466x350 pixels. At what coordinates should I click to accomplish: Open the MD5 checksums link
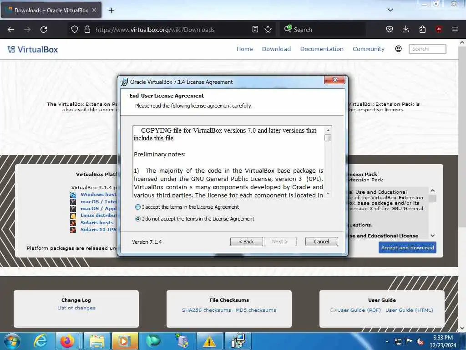click(x=256, y=310)
